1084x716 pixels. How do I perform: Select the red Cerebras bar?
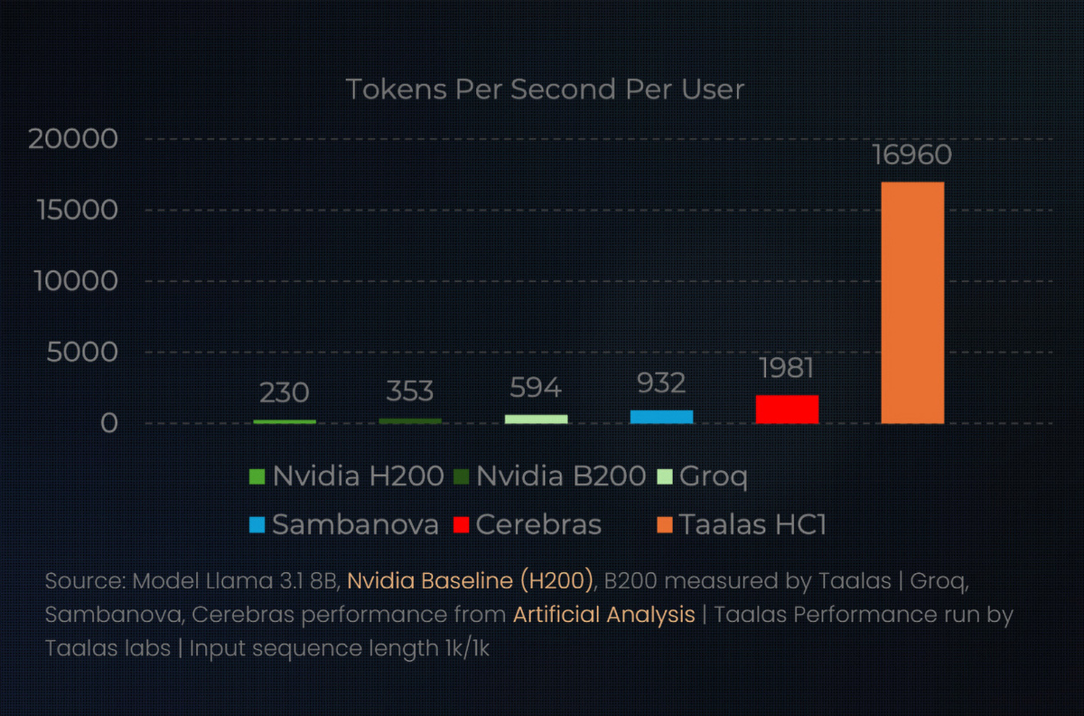[787, 410]
